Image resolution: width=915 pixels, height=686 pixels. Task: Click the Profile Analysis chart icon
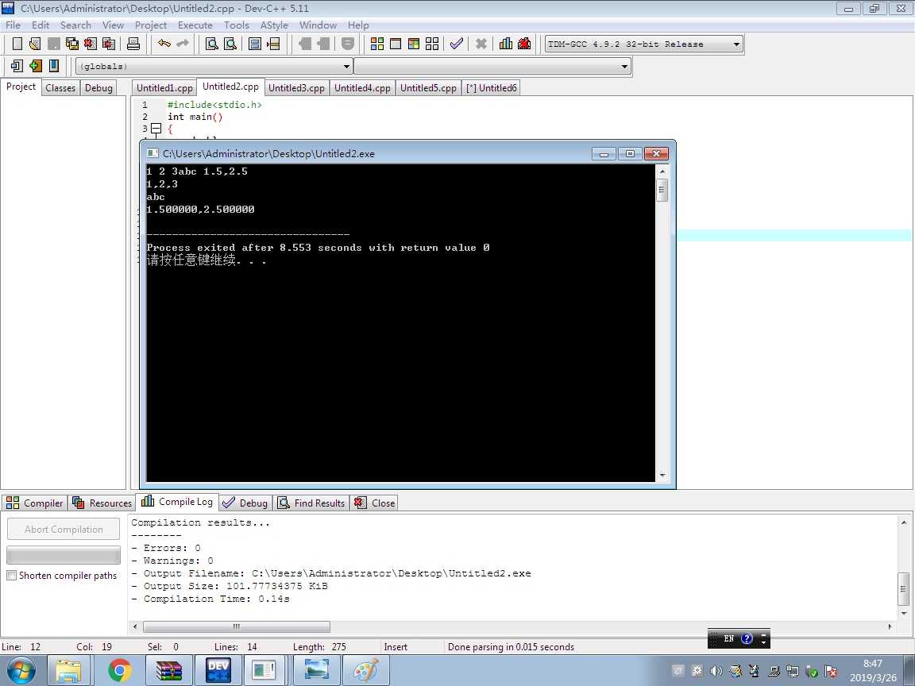point(506,44)
